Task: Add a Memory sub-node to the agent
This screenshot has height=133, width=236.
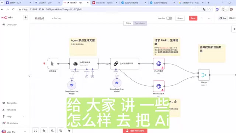Action: [x=87, y=77]
